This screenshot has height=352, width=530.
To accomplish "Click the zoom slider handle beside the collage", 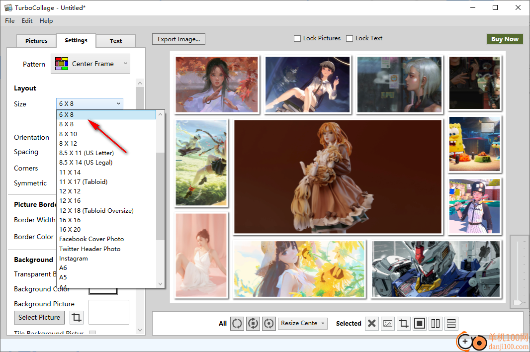I will 518,302.
